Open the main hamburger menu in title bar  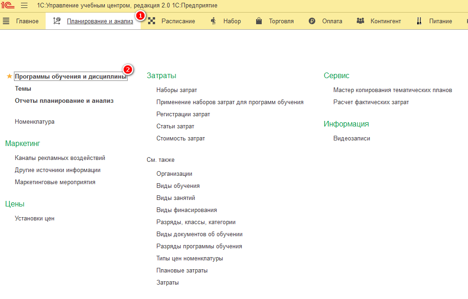pos(24,6)
